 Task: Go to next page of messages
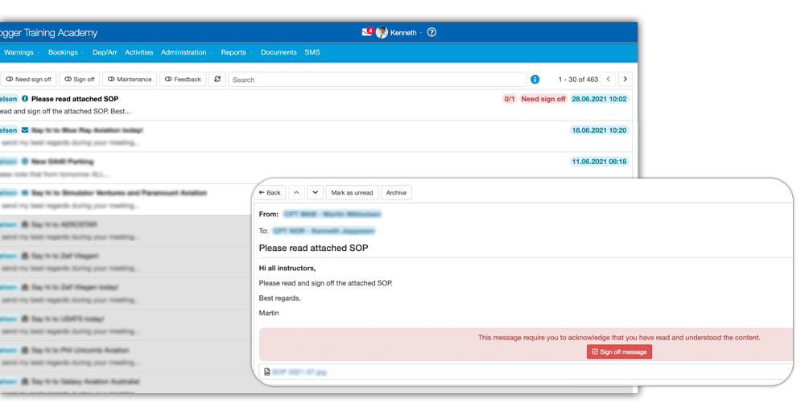point(625,79)
